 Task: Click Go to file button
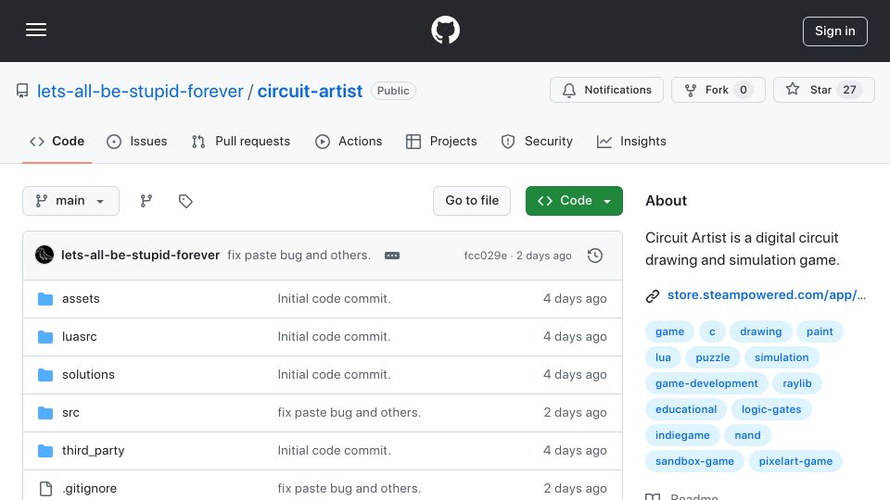472,201
